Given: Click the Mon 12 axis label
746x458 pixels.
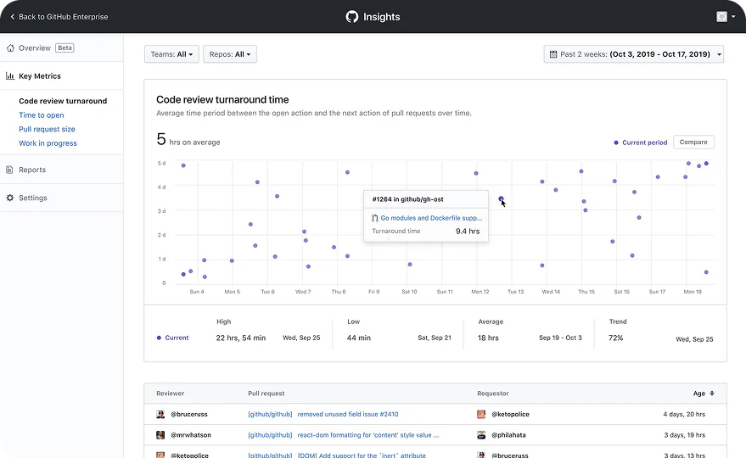Looking at the screenshot, I should click(480, 292).
